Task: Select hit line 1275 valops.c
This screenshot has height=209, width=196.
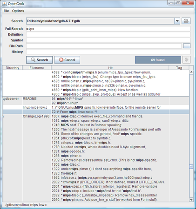Action: (x=81, y=143)
